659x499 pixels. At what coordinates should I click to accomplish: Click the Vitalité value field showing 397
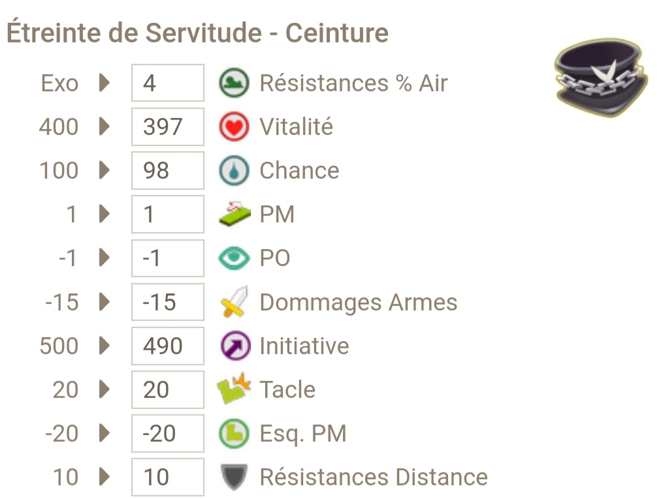(168, 127)
